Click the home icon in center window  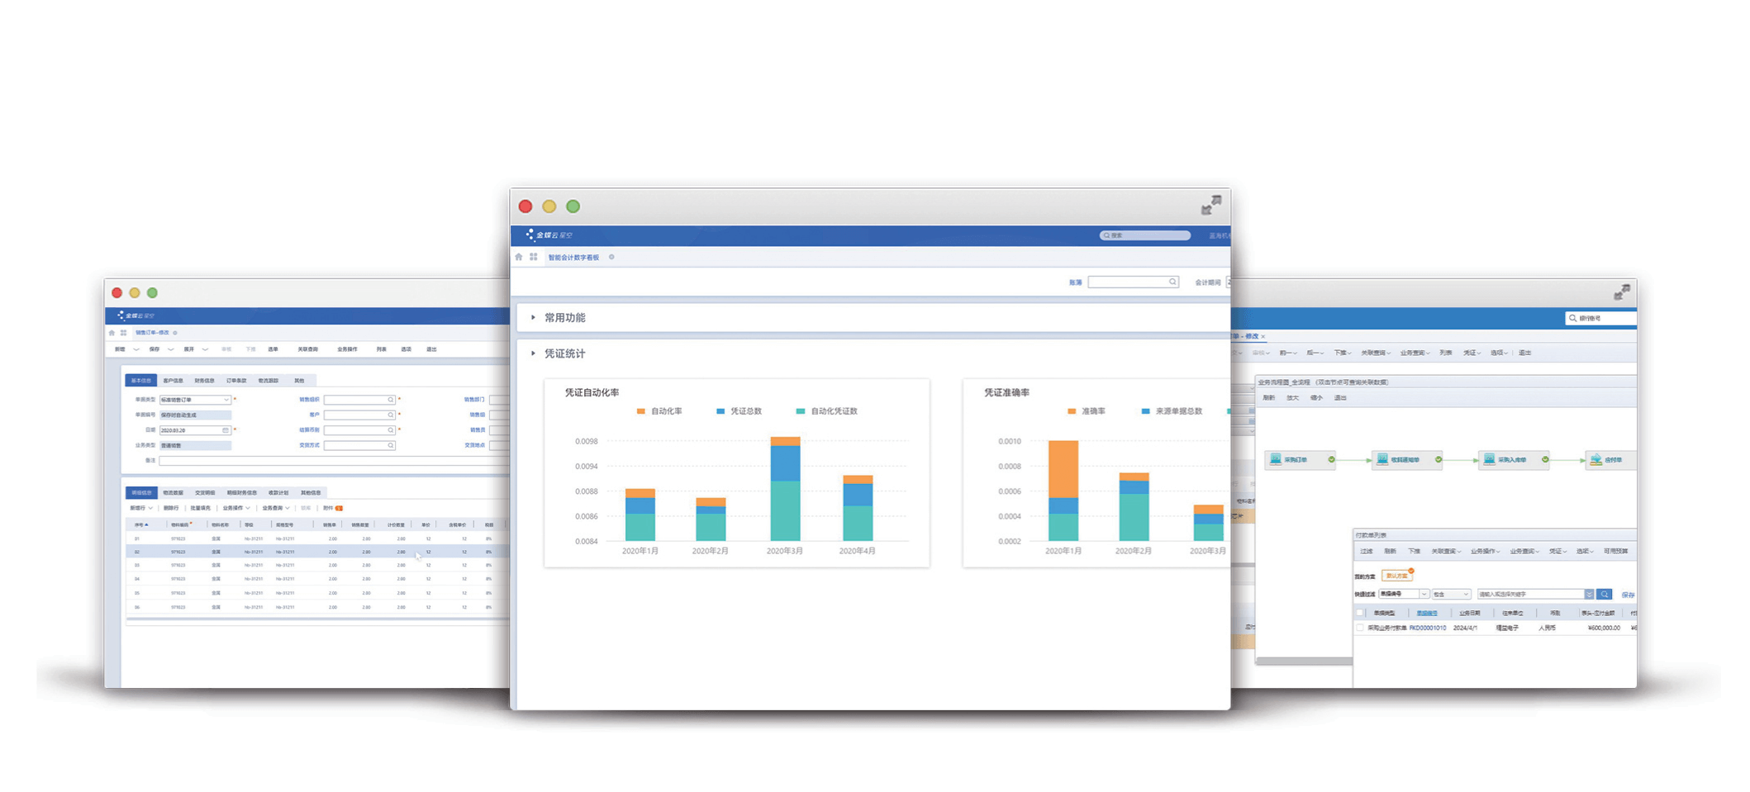tap(519, 257)
